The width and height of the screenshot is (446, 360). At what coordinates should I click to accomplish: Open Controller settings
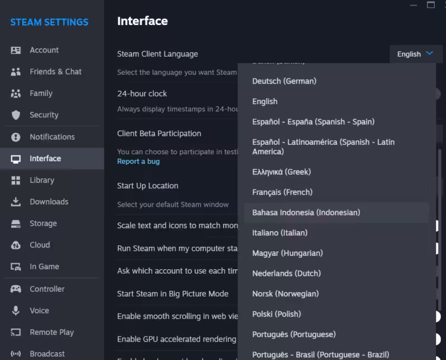click(52, 289)
